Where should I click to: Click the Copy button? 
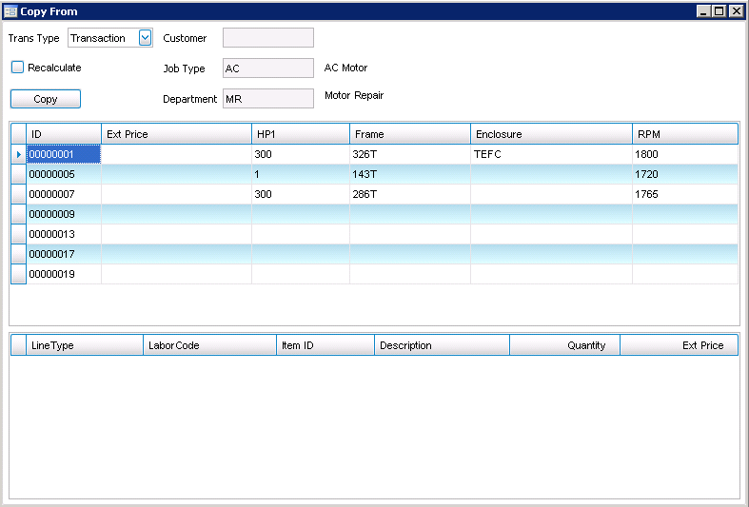click(x=46, y=99)
